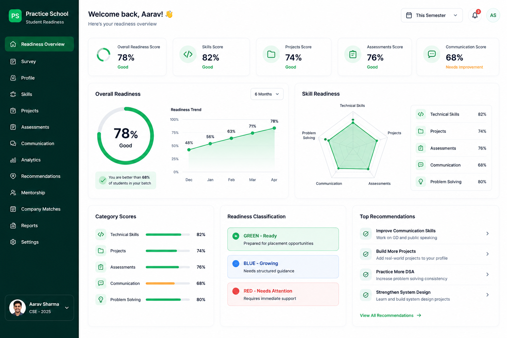The image size is (507, 338).
Task: Open the 6 Months trend dropdown
Action: click(x=267, y=94)
